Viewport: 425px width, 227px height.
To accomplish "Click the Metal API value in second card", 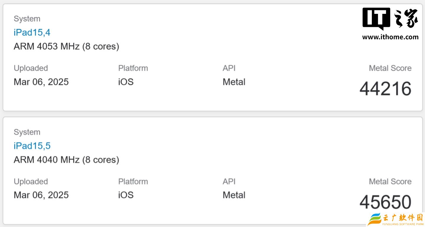I will tap(234, 195).
